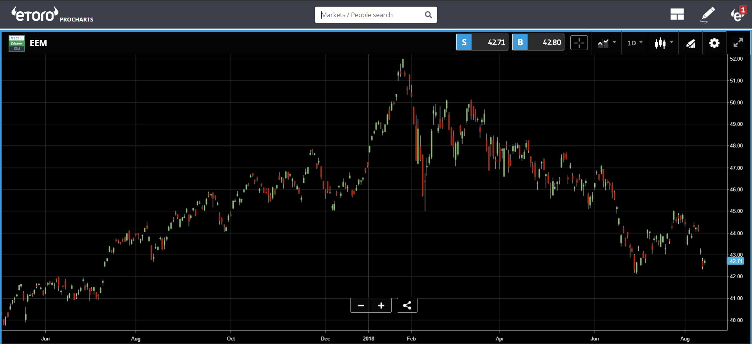Open the 1D timeframe dropdown

click(x=635, y=43)
